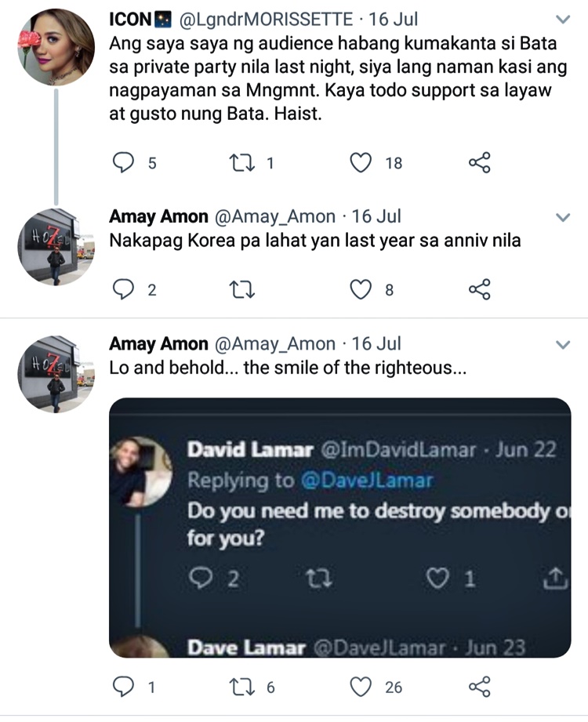Like Amay Amon's tweet with 8 likes
The height and width of the screenshot is (722, 588).
(361, 289)
